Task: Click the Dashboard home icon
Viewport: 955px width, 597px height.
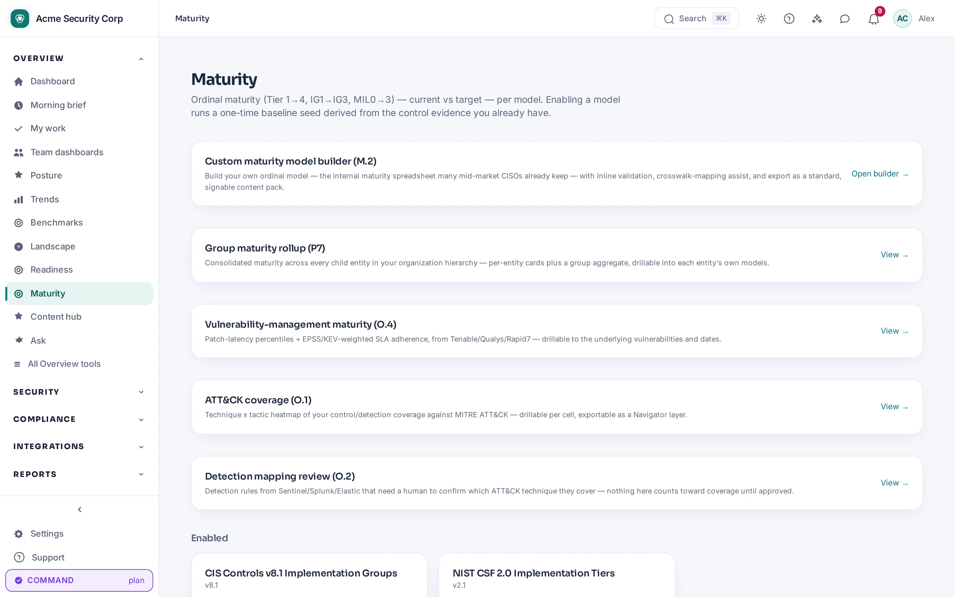Action: click(x=19, y=81)
